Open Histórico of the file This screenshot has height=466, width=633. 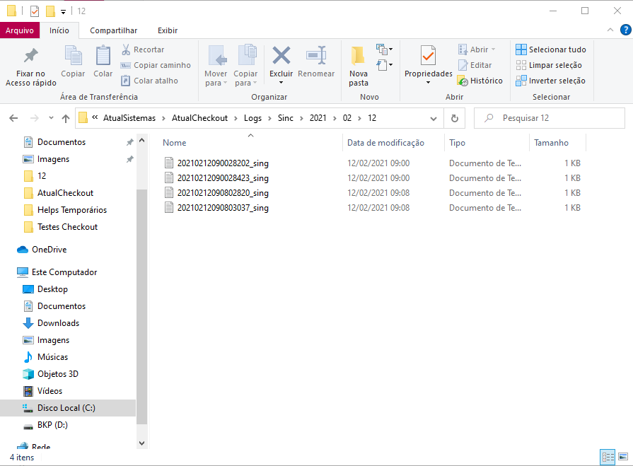[x=480, y=81]
